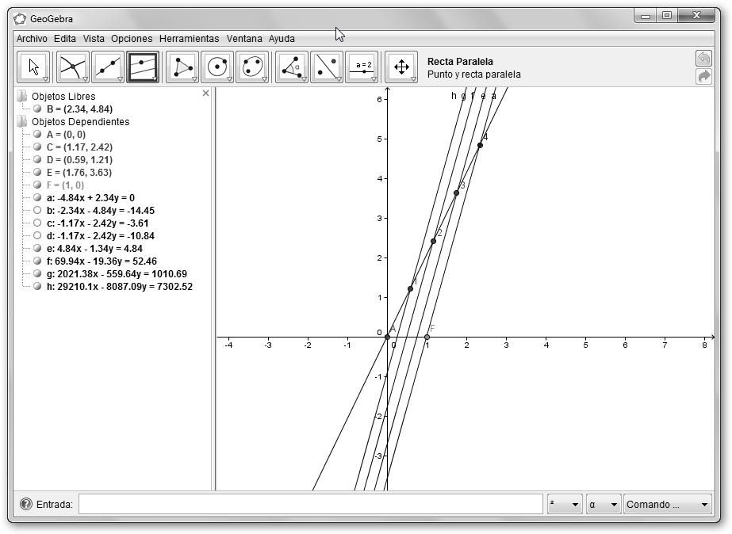Select the Line through two points tool
The width and height of the screenshot is (732, 534).
pos(108,67)
